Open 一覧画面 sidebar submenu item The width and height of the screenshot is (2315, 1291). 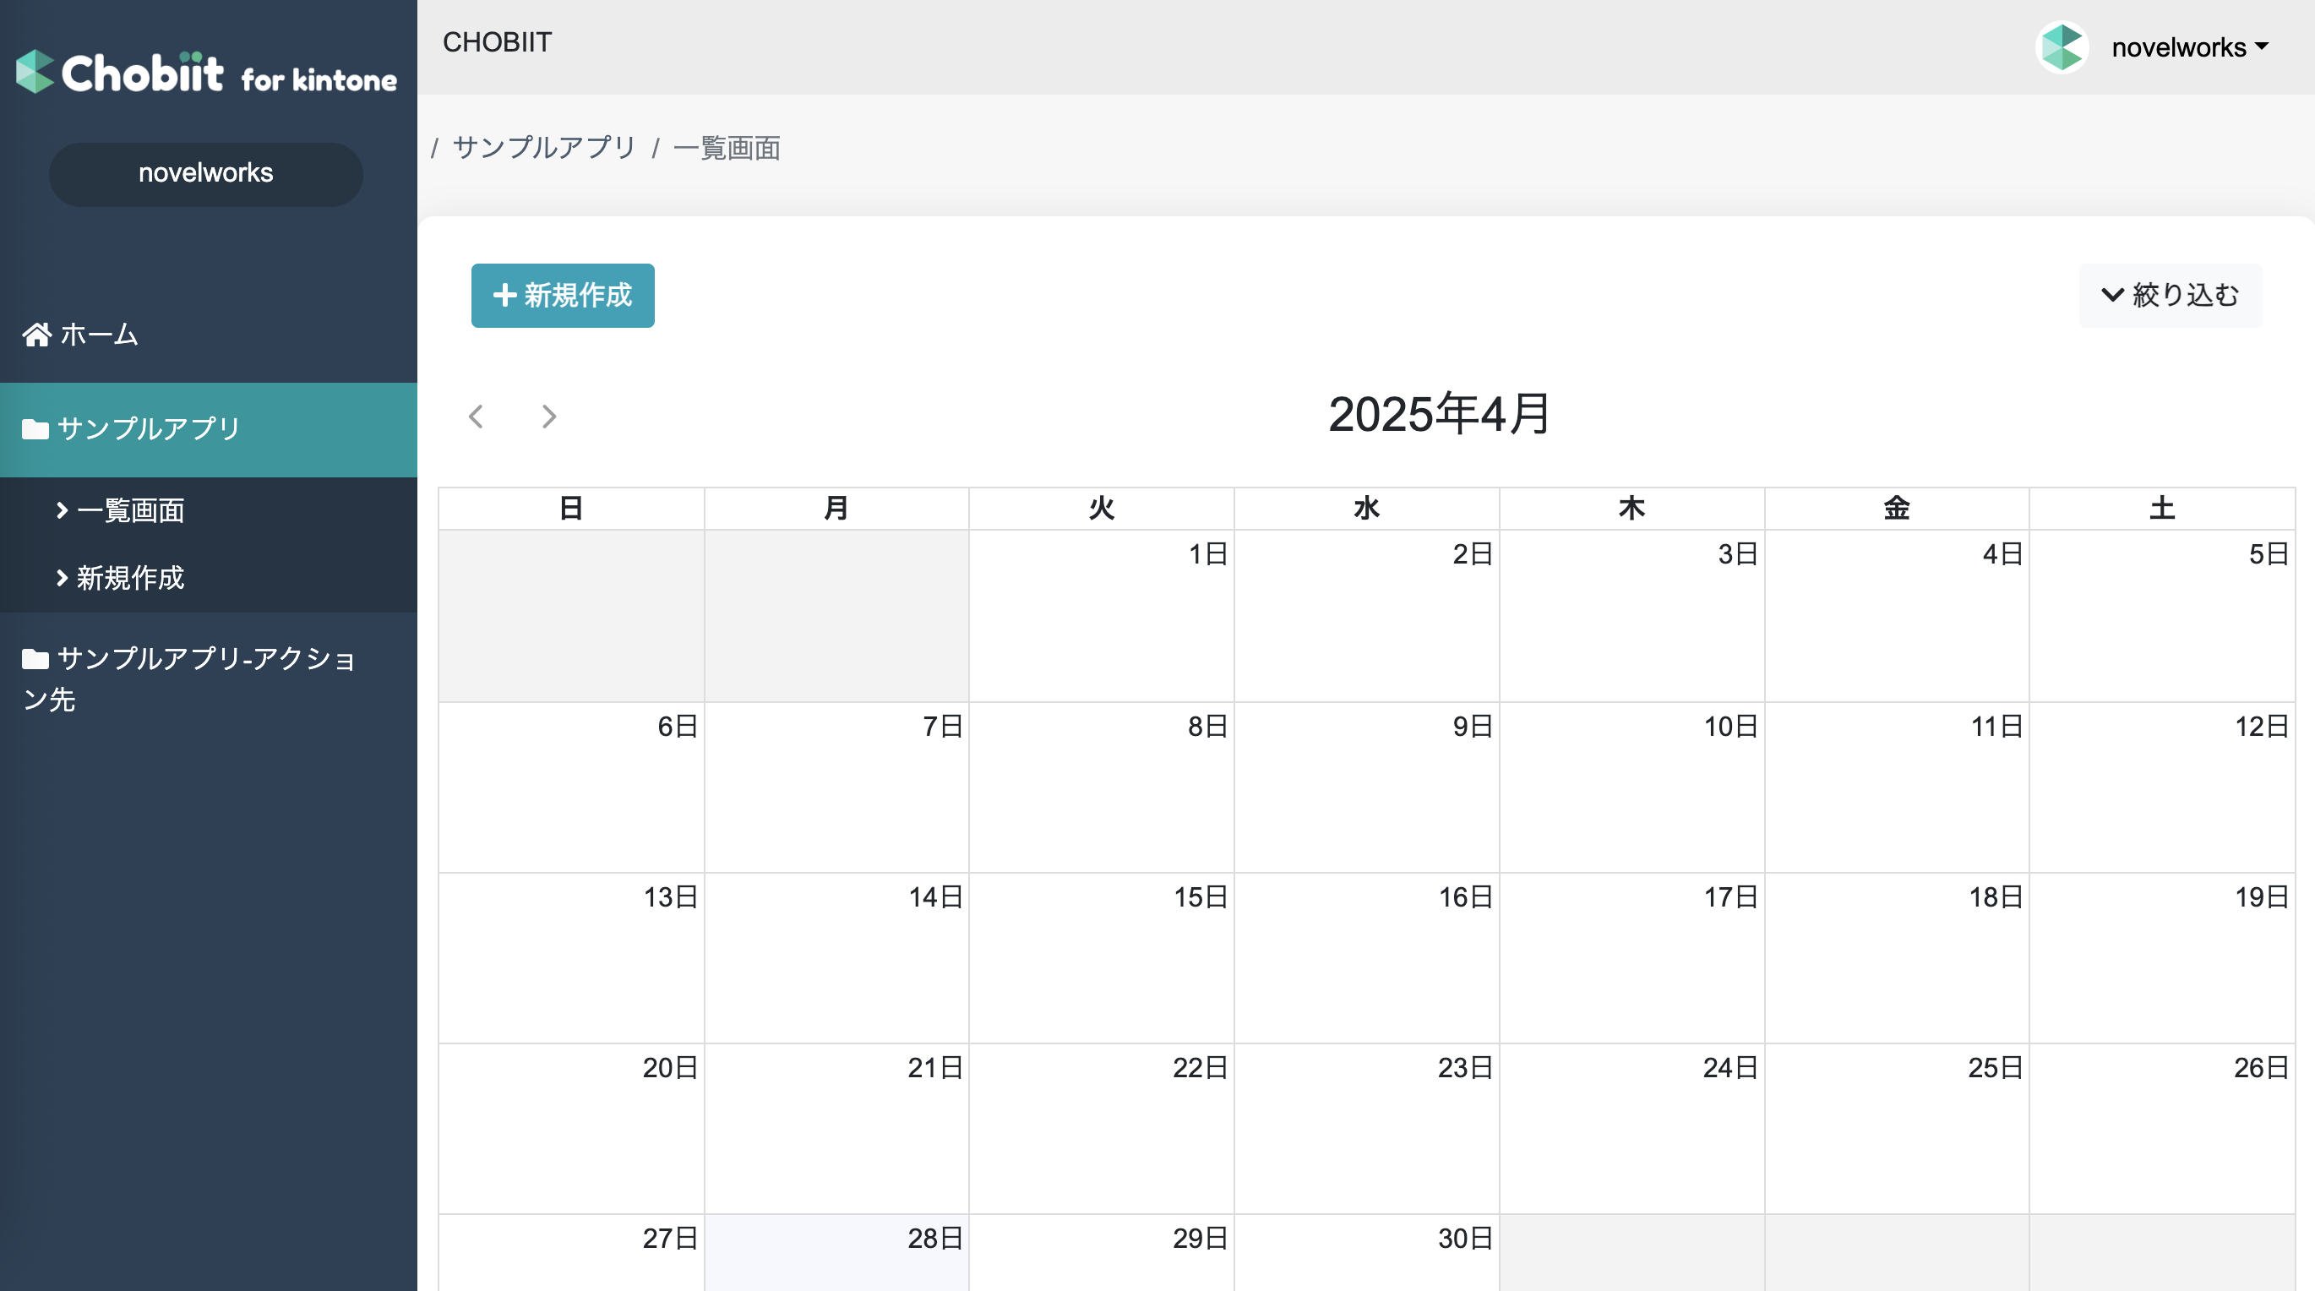click(x=209, y=510)
